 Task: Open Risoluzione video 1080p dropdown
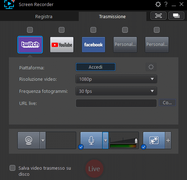pos(116,79)
